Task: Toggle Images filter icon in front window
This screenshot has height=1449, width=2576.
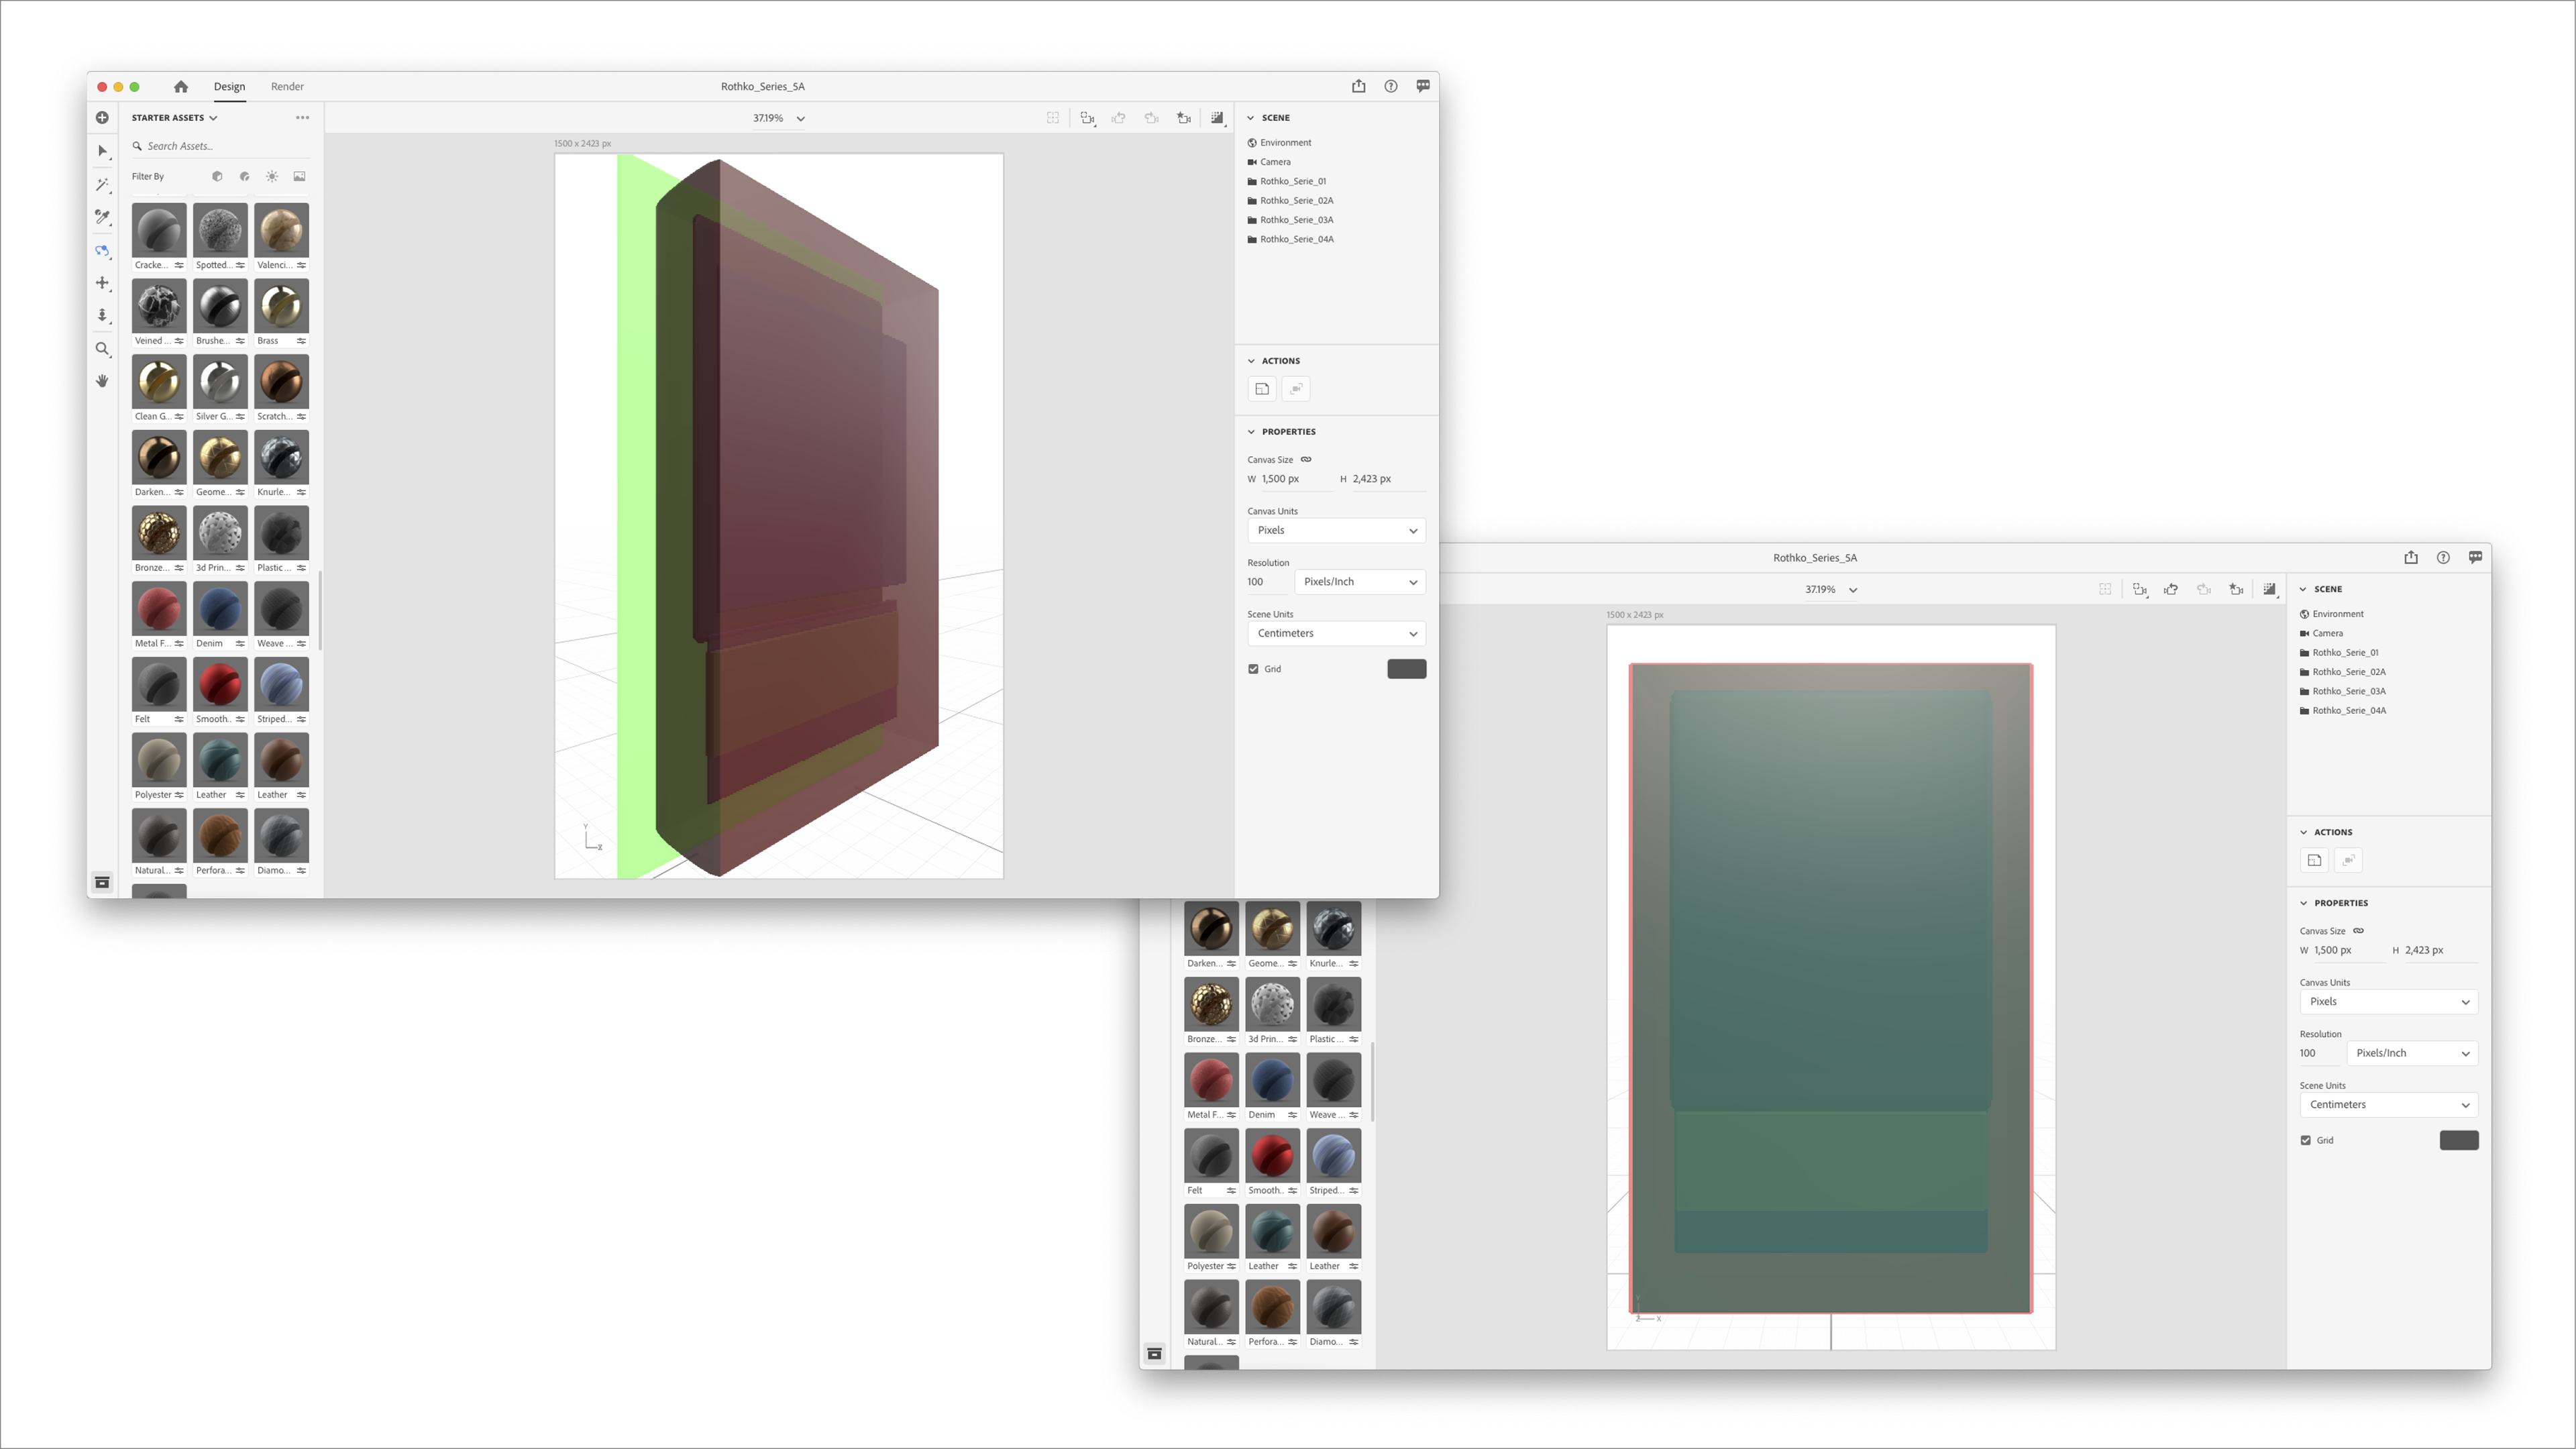Action: [299, 177]
